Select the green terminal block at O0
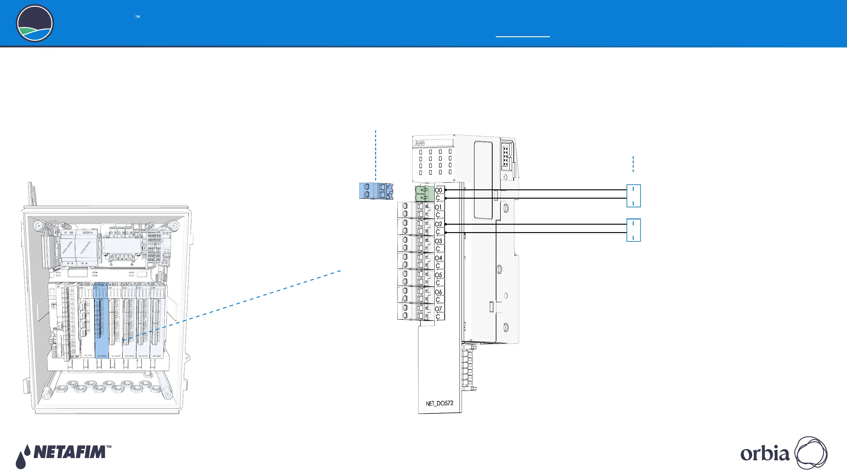The width and height of the screenshot is (847, 476). [x=424, y=194]
